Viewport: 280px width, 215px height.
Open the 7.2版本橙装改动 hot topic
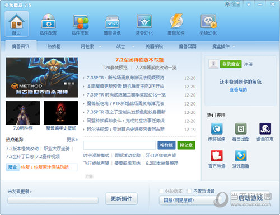pyautogui.click(x=22, y=149)
